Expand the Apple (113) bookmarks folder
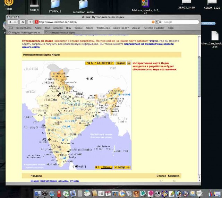 121,28
